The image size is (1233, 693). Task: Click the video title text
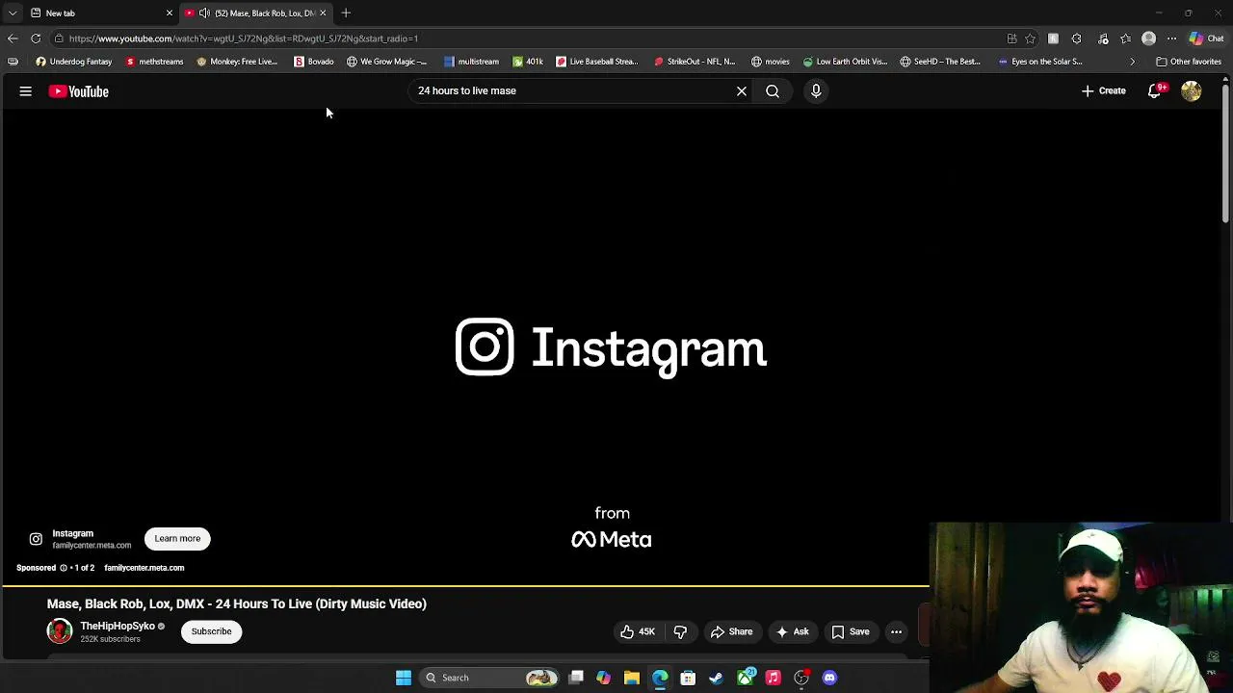point(237,603)
